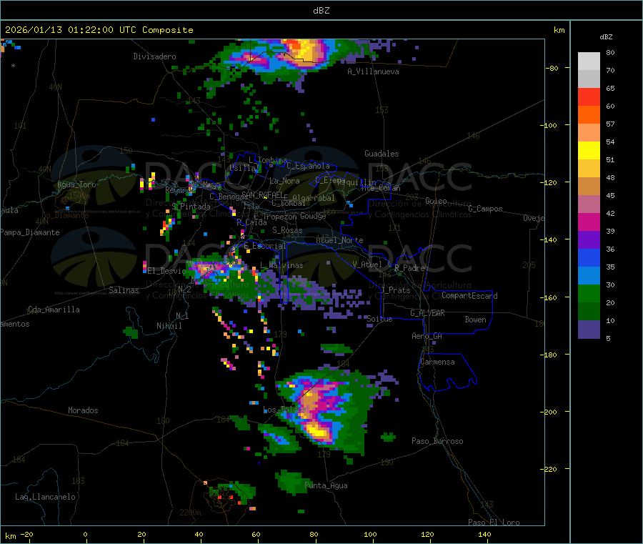
Task: Click the 'Soitue' map label
Action: point(380,319)
